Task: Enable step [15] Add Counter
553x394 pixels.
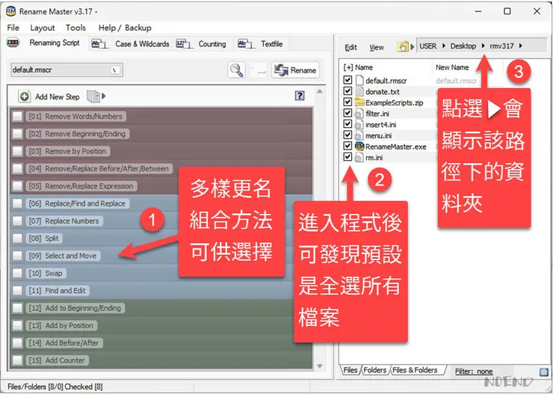Action: click(x=17, y=360)
